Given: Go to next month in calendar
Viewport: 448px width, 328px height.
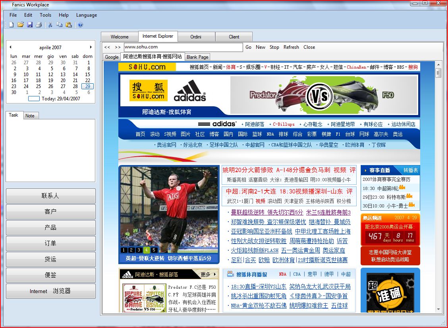Looking at the screenshot, I should click(x=91, y=47).
